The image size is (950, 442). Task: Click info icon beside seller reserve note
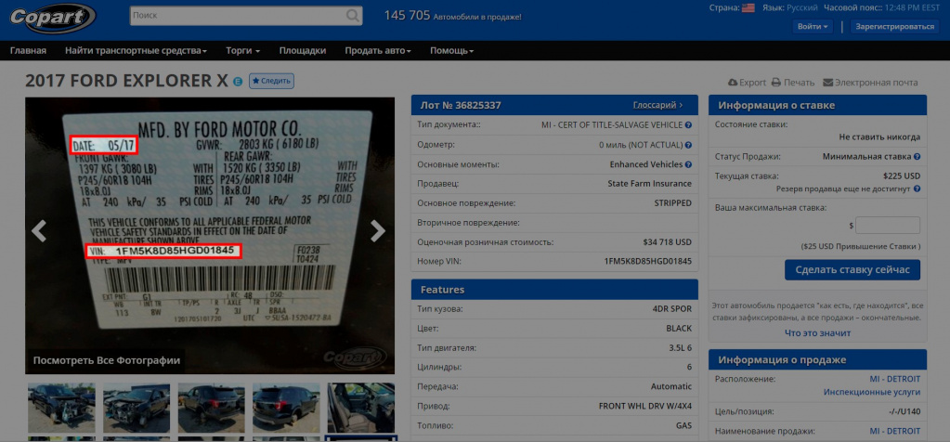coord(917,188)
